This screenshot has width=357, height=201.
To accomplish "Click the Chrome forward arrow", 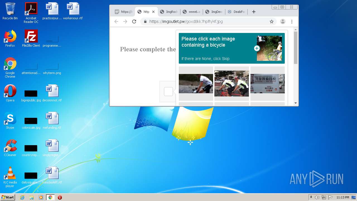I will pos(125,21).
